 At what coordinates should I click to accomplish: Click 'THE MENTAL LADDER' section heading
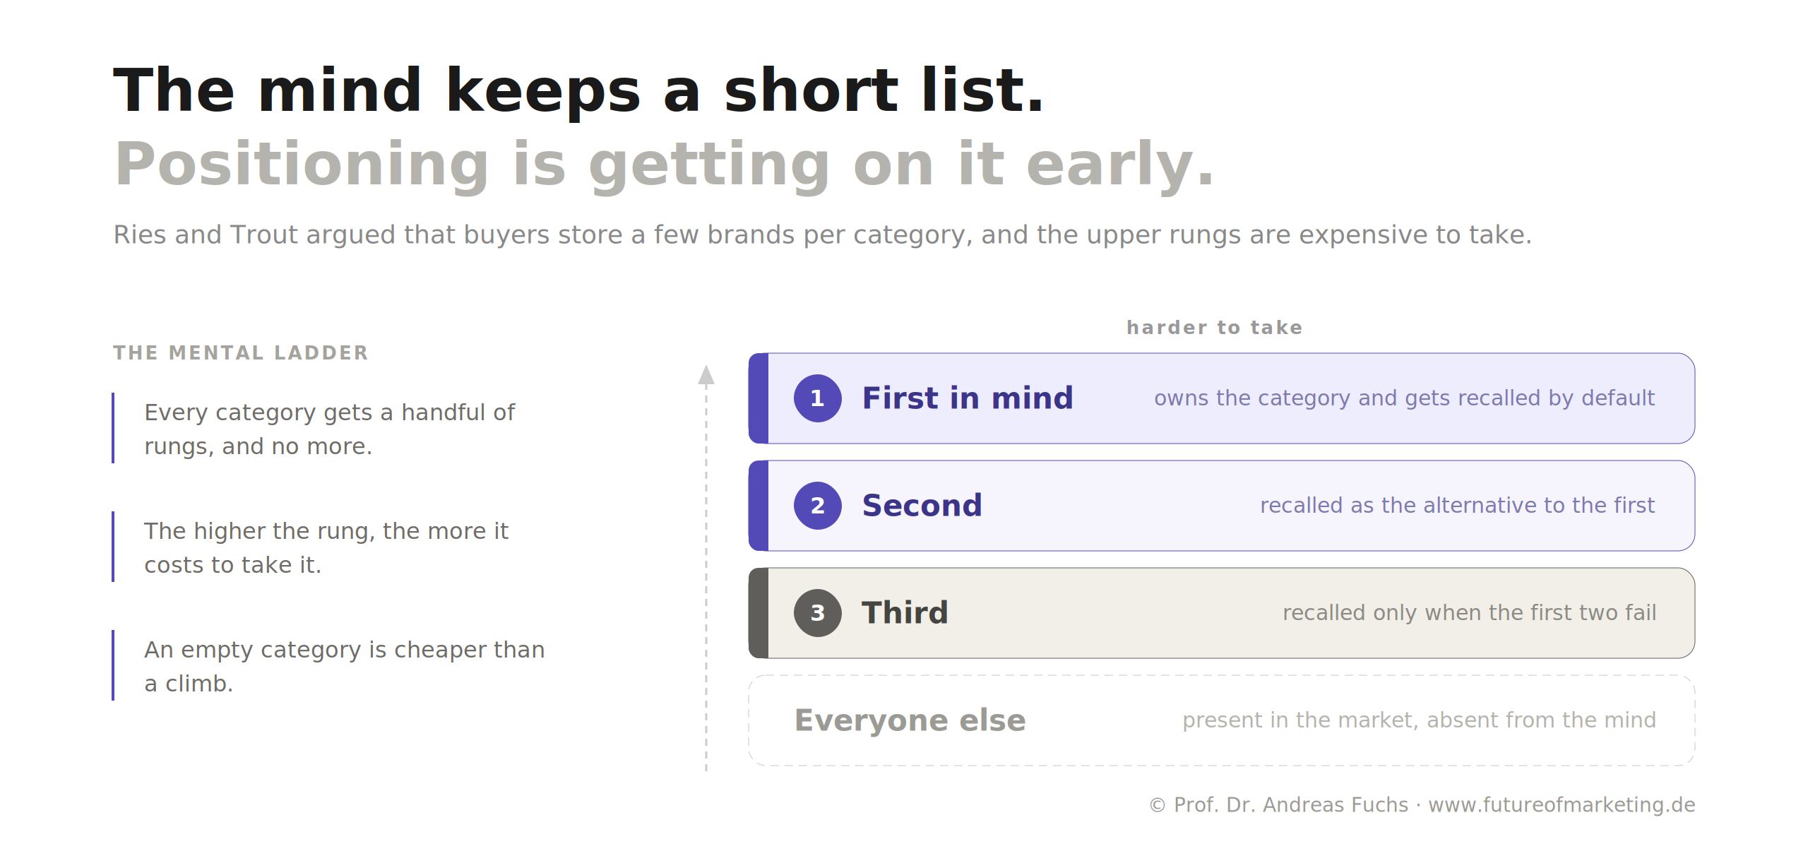pyautogui.click(x=241, y=353)
